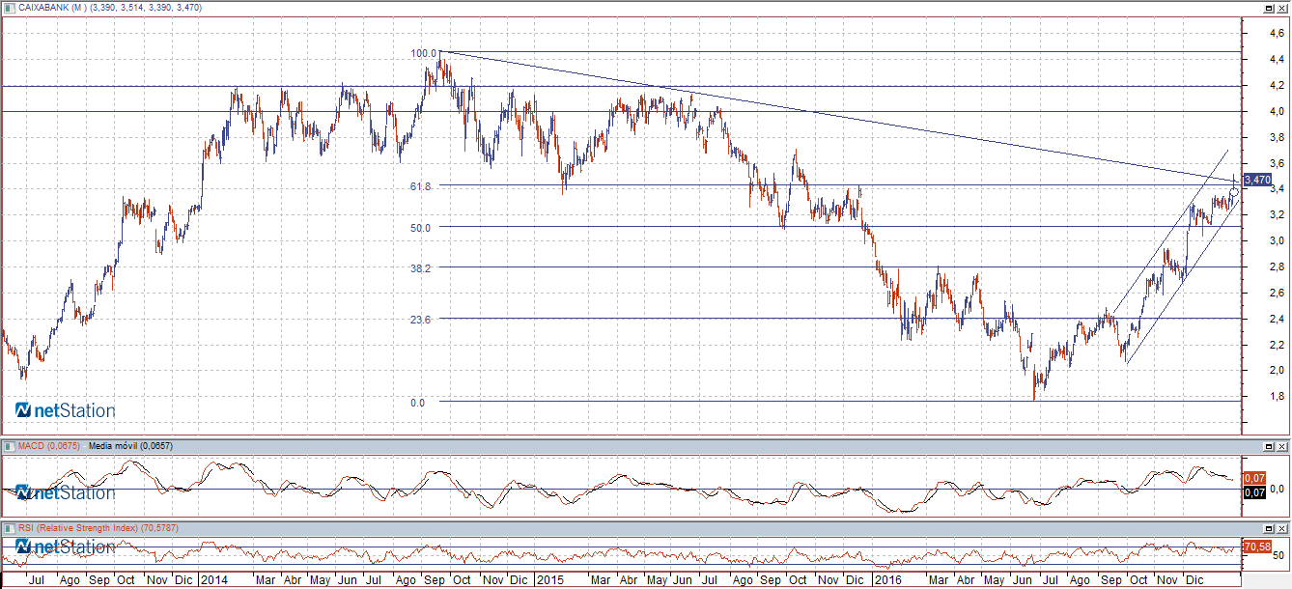Close the MACD indicator panel
The width and height of the screenshot is (1292, 589).
click(x=1282, y=446)
